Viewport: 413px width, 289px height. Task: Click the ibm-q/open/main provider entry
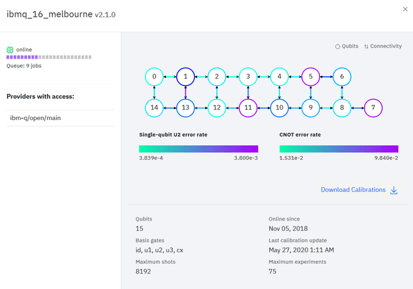[60, 118]
